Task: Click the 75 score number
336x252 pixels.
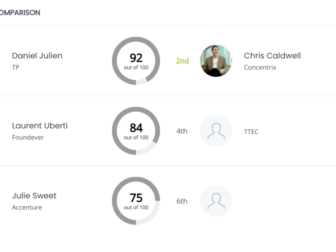Action: [136, 198]
